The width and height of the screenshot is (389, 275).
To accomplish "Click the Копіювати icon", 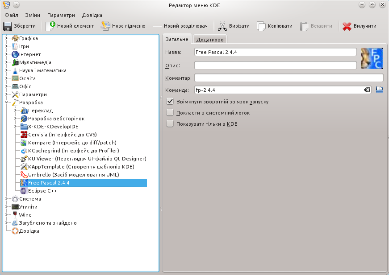I will [261, 26].
